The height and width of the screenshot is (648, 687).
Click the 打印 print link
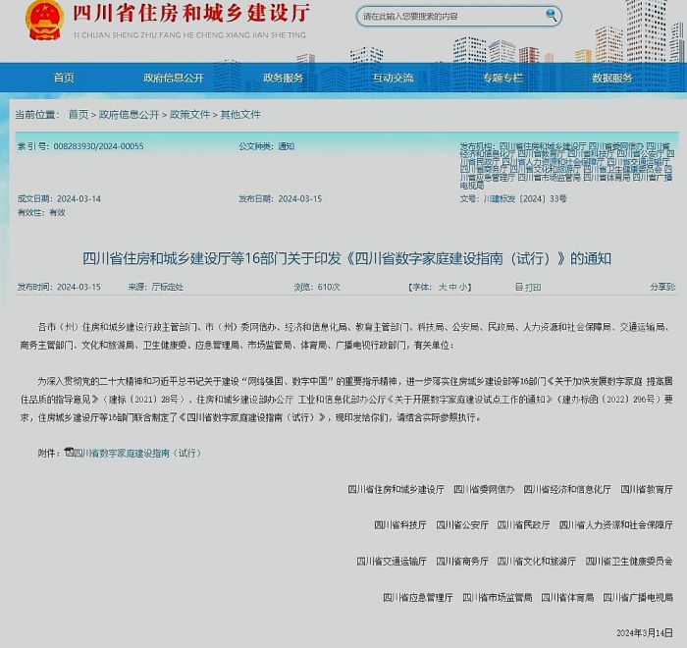coord(533,288)
